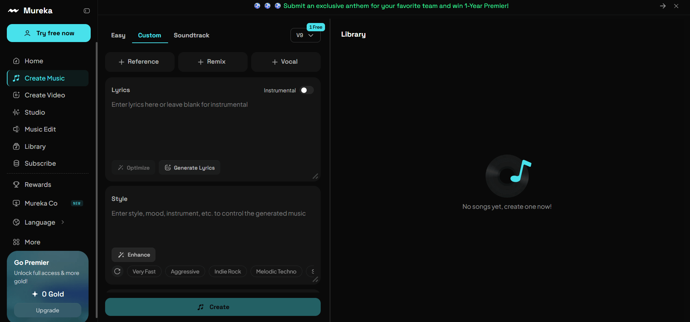Add a Vocal
The height and width of the screenshot is (322, 690).
[x=286, y=62]
